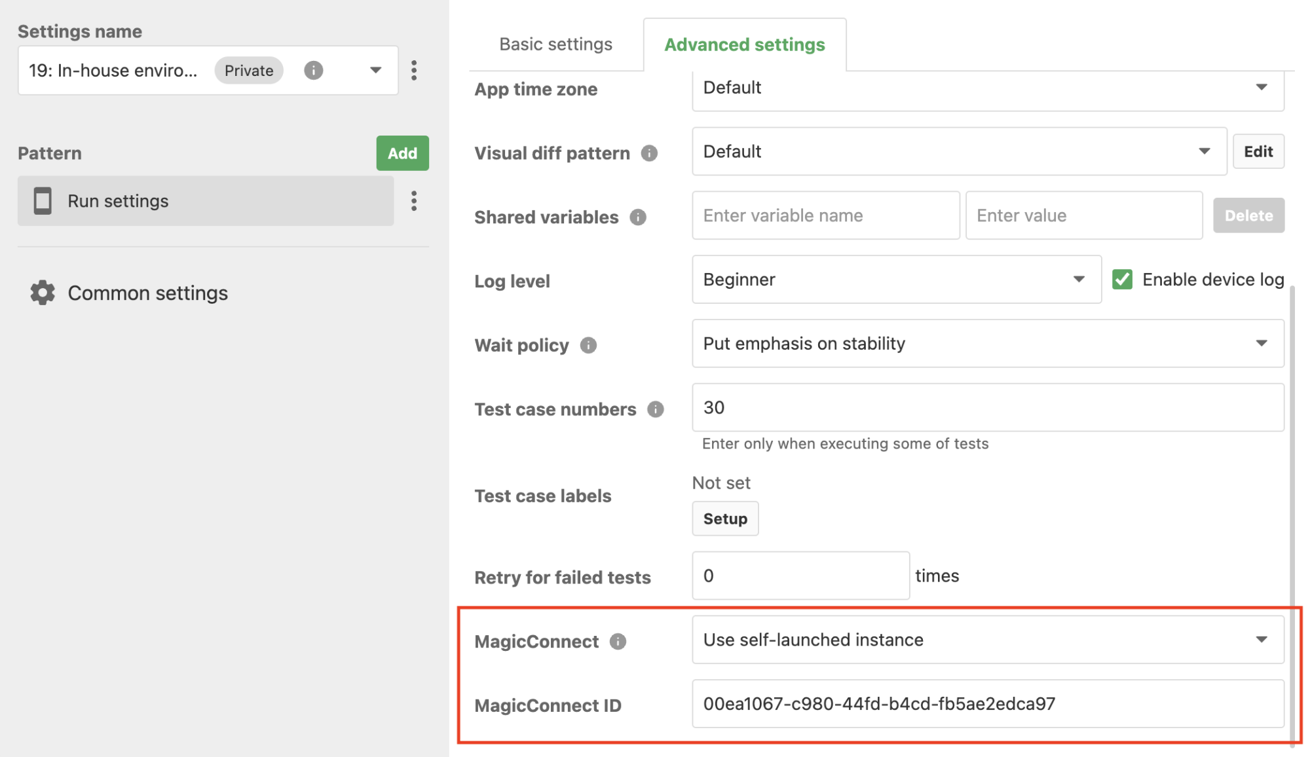This screenshot has width=1310, height=757.
Task: Open the Log level dropdown
Action: (x=895, y=280)
